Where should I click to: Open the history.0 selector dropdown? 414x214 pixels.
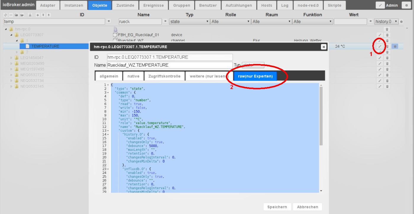(386, 22)
